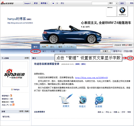Image resolution: width=134 pixels, height=126 pixels.
Task: Edit blog title via 编辑 link
Action: point(29,19)
